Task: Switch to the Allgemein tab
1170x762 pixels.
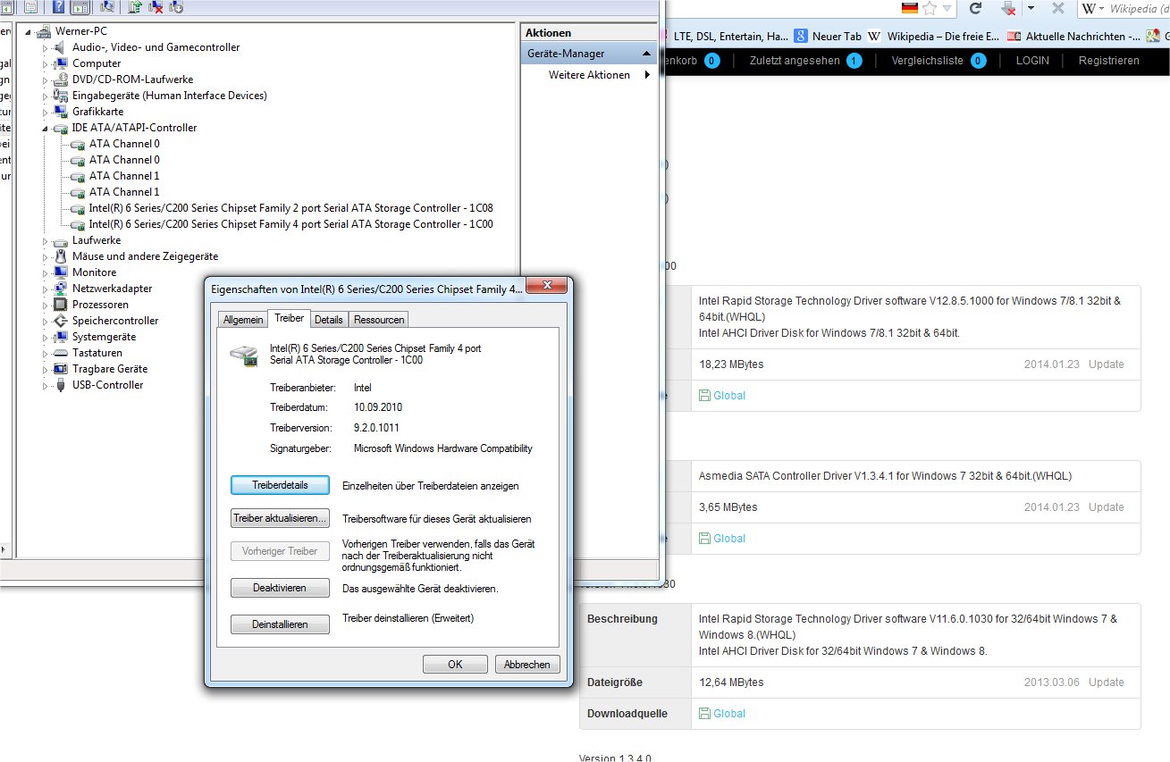Action: [243, 319]
